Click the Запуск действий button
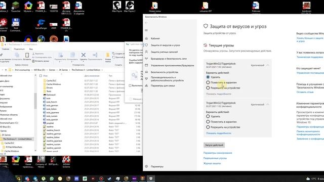Screen dimensions: 324x182 point(214,145)
